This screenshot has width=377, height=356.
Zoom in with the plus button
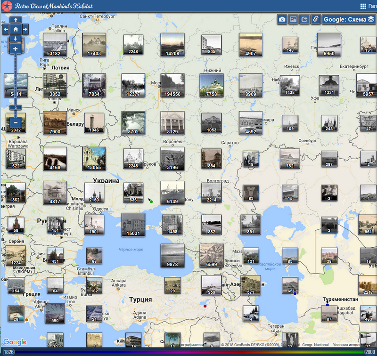(x=16, y=49)
